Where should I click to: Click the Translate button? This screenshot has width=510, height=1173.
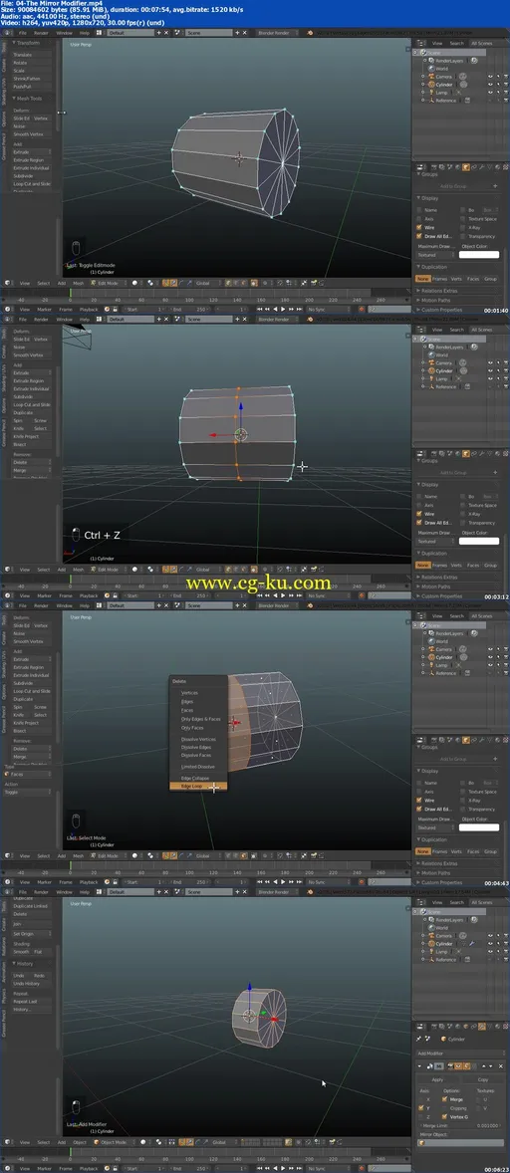point(32,55)
